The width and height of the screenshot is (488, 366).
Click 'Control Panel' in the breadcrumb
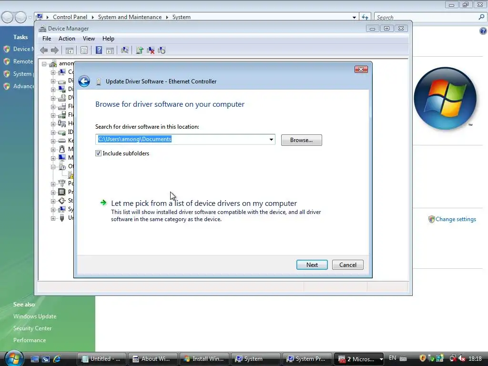(70, 17)
